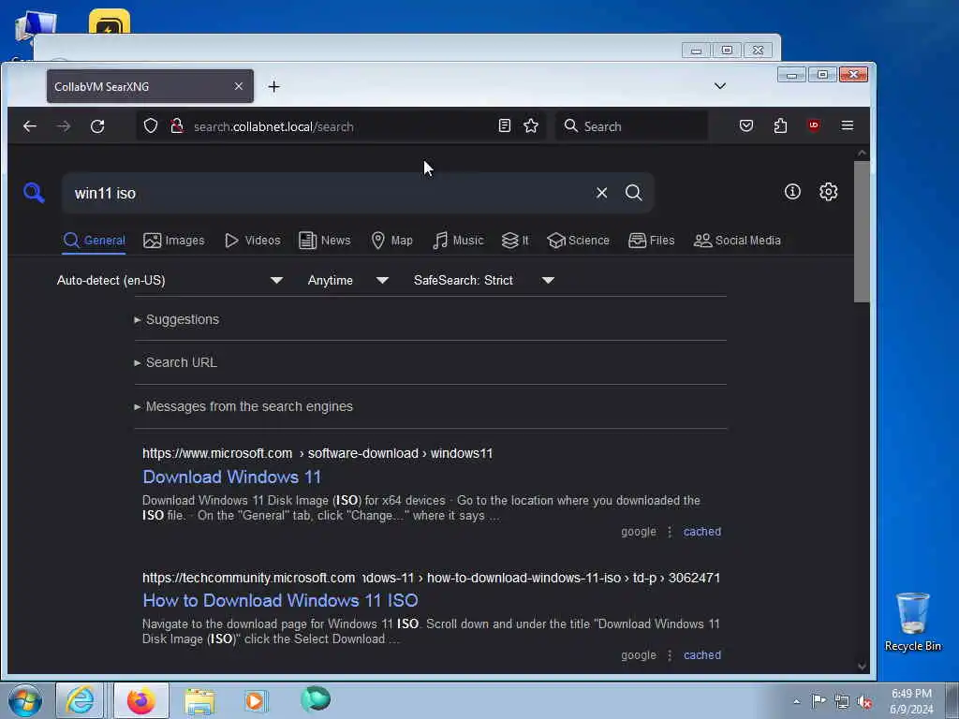This screenshot has width=959, height=719.
Task: Click the Firefox taskbar button
Action: (141, 700)
